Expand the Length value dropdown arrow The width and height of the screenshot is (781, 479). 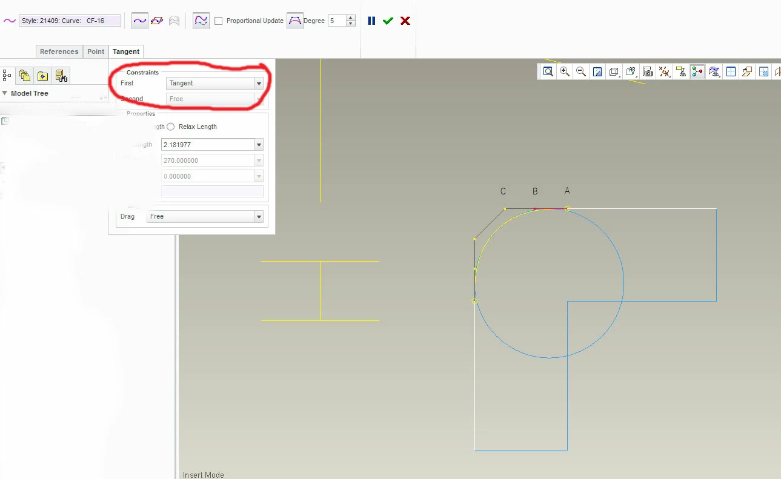click(259, 145)
